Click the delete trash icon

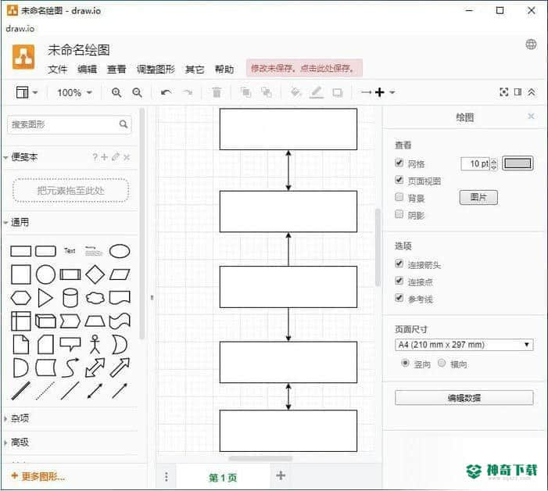click(x=217, y=92)
